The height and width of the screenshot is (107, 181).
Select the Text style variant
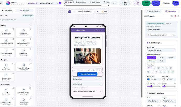161,61
